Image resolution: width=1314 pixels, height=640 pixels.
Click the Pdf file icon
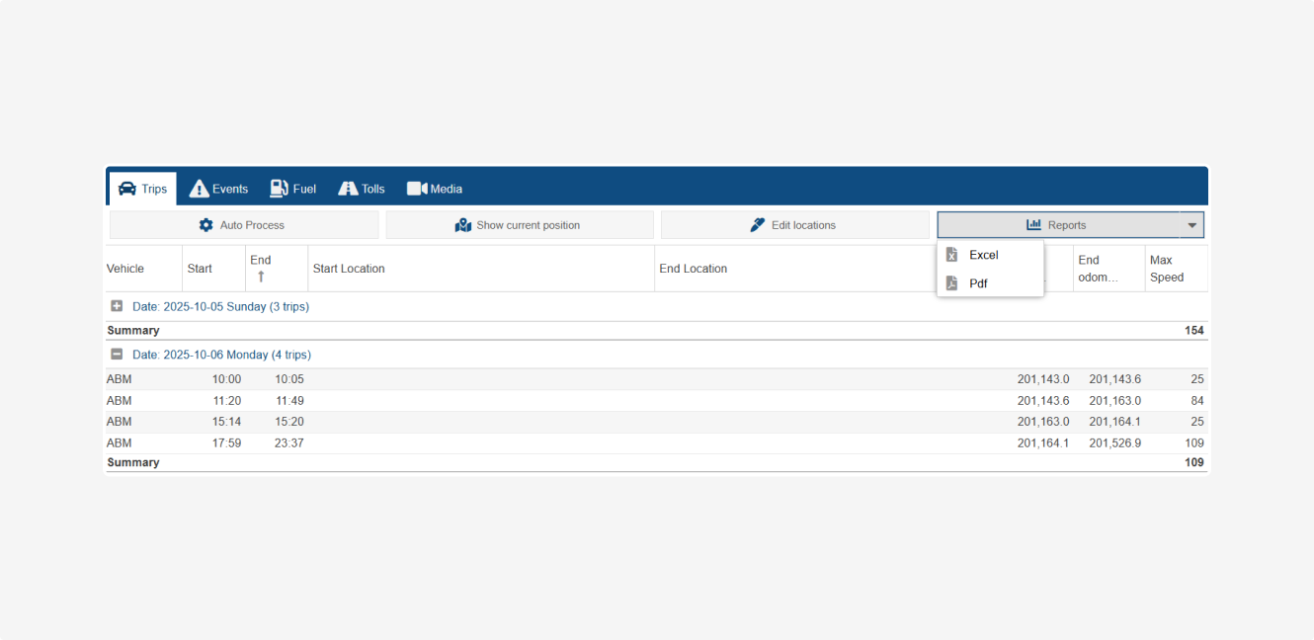coord(951,283)
